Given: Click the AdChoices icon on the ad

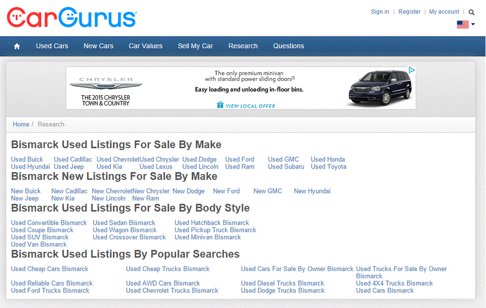Looking at the screenshot, I should point(412,70).
